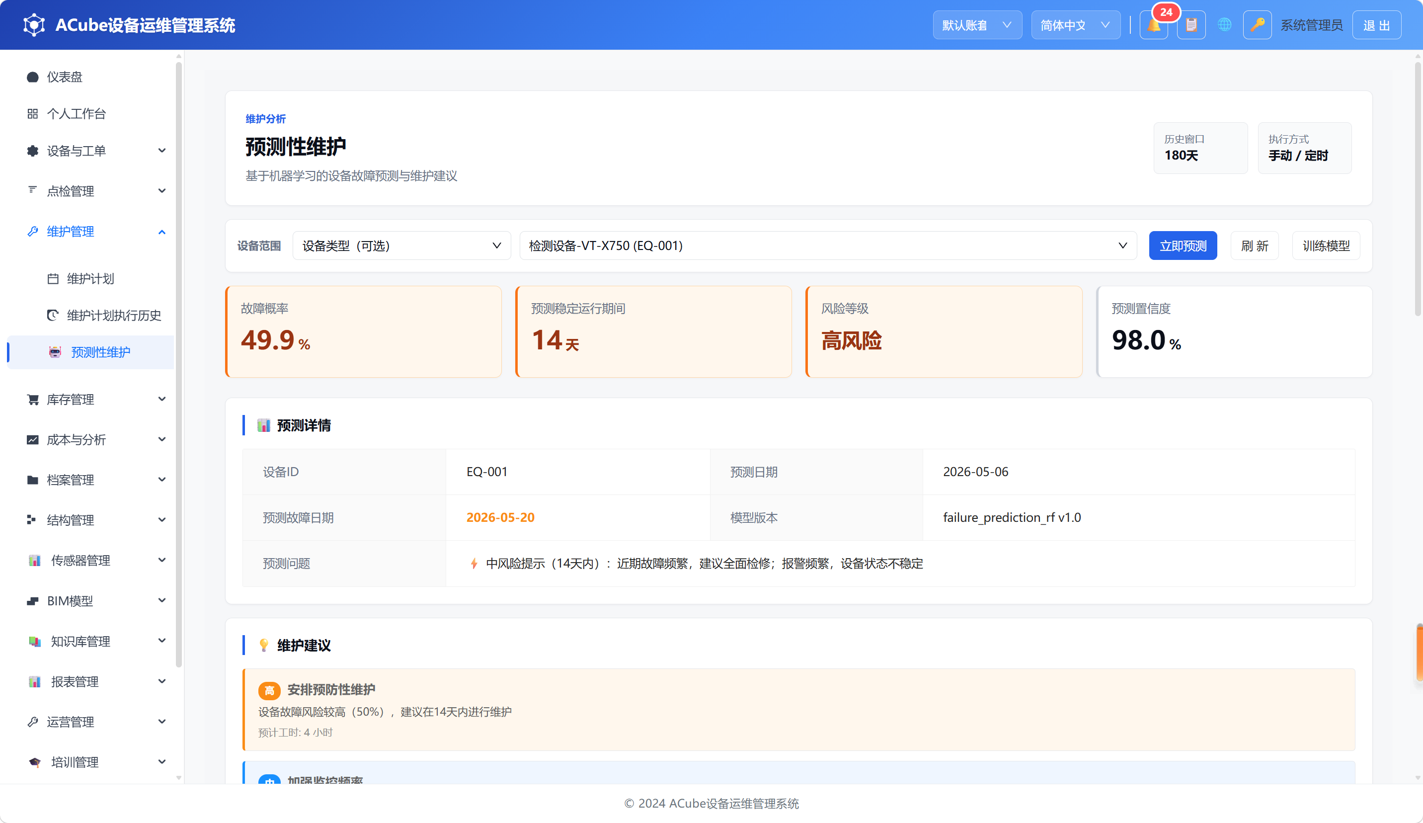
Task: Click the main page vertical scrollbar
Action: (1418, 189)
